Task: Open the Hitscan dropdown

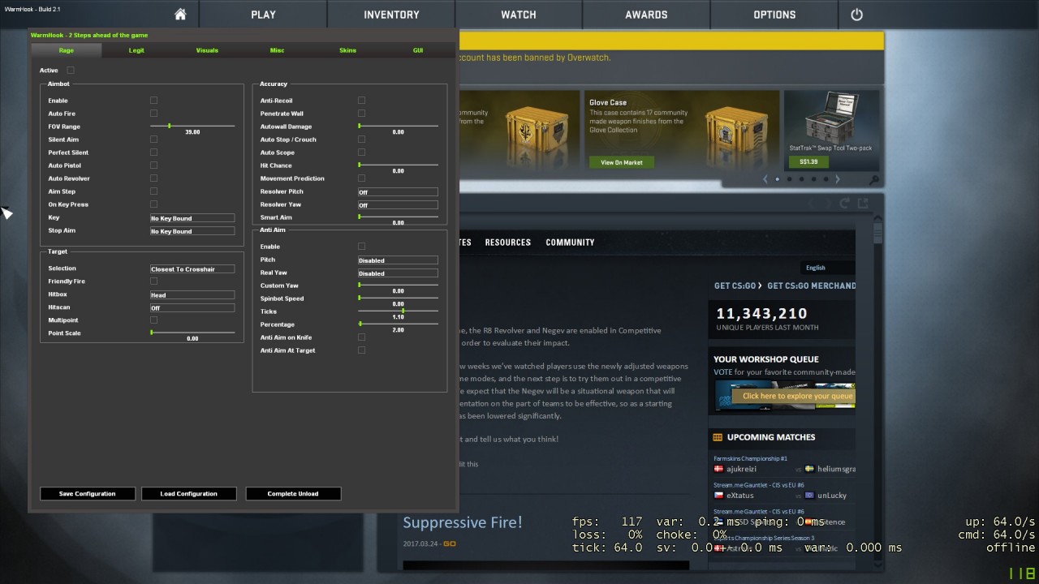Action: pos(192,307)
